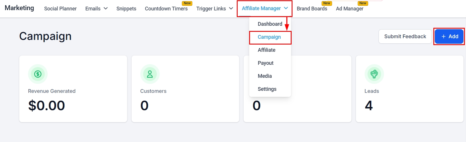The width and height of the screenshot is (466, 142).
Task: Switch to the Countdown Timers tab
Action: [x=166, y=9]
